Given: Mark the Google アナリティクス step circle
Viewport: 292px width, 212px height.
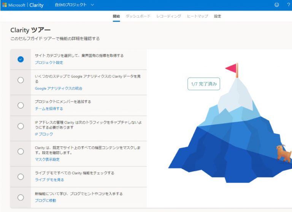Looking at the screenshot, I should tap(21, 80).
